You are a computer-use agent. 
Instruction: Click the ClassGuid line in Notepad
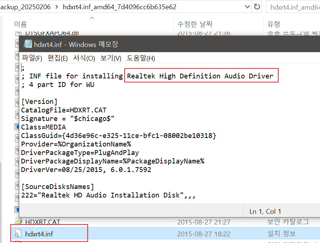(x=119, y=135)
